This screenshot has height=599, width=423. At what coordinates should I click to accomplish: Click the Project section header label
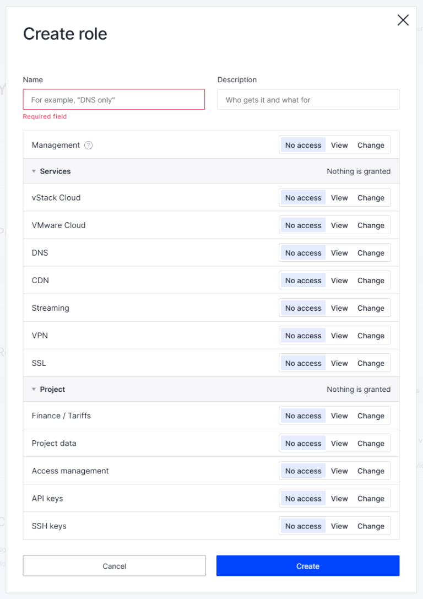[x=53, y=389]
